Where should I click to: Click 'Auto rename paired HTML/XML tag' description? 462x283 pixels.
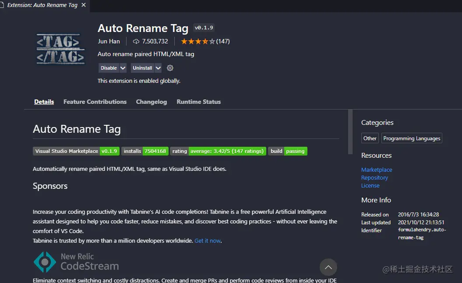coord(146,54)
